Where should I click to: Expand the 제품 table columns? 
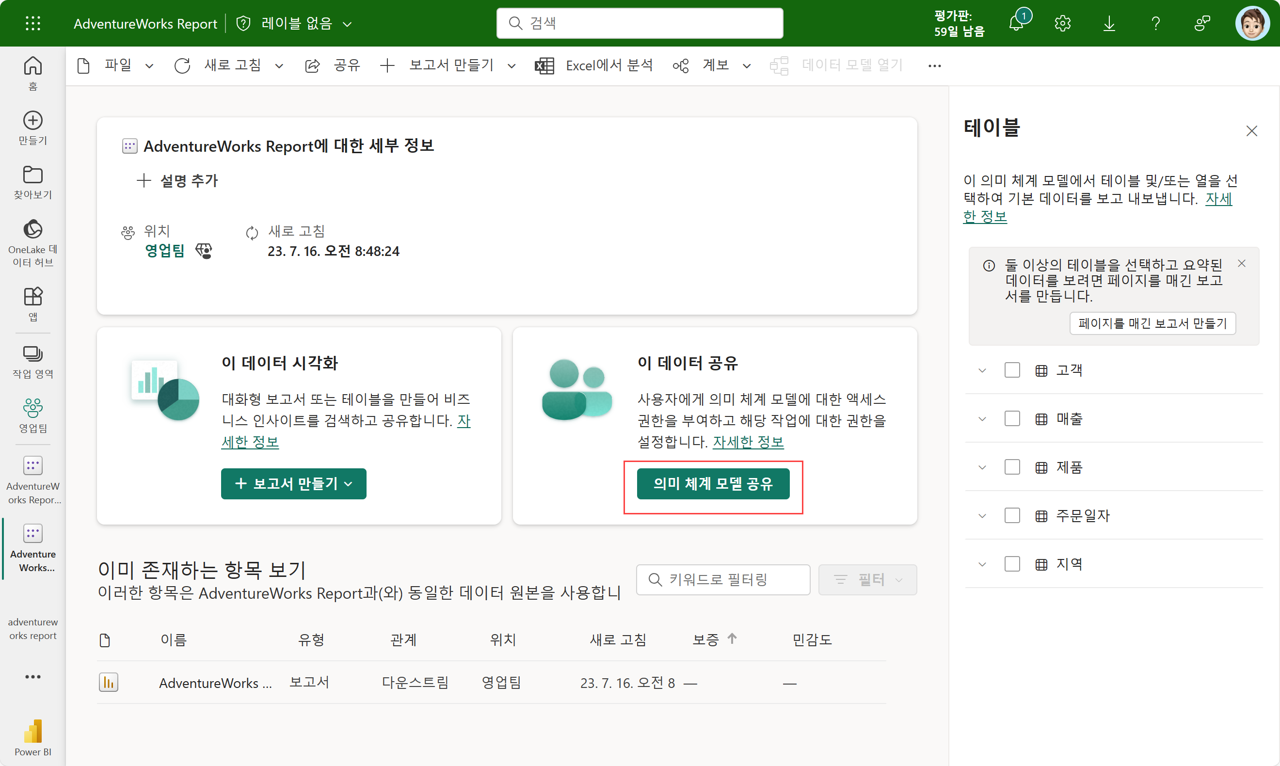point(982,467)
